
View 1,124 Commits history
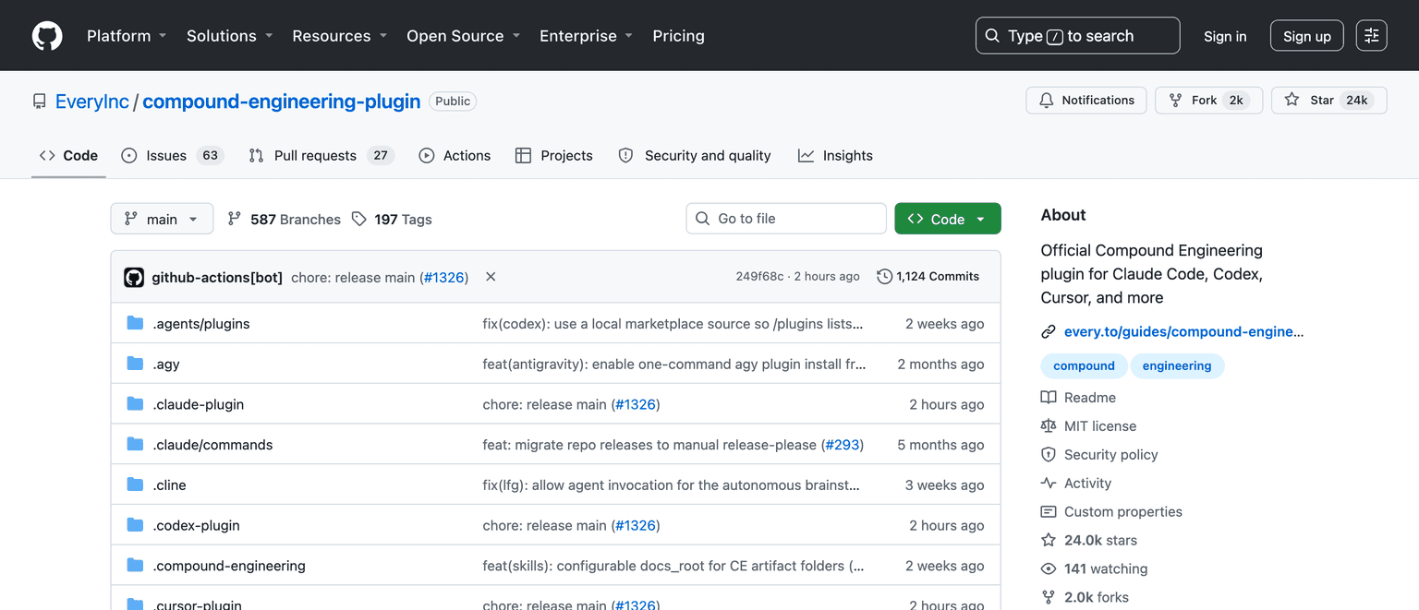[928, 277]
